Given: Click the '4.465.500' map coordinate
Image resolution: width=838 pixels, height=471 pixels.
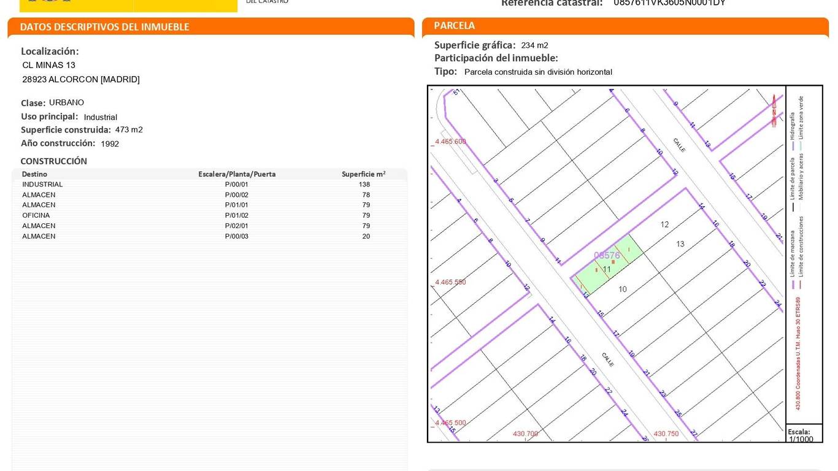Looking at the screenshot, I should [x=451, y=423].
